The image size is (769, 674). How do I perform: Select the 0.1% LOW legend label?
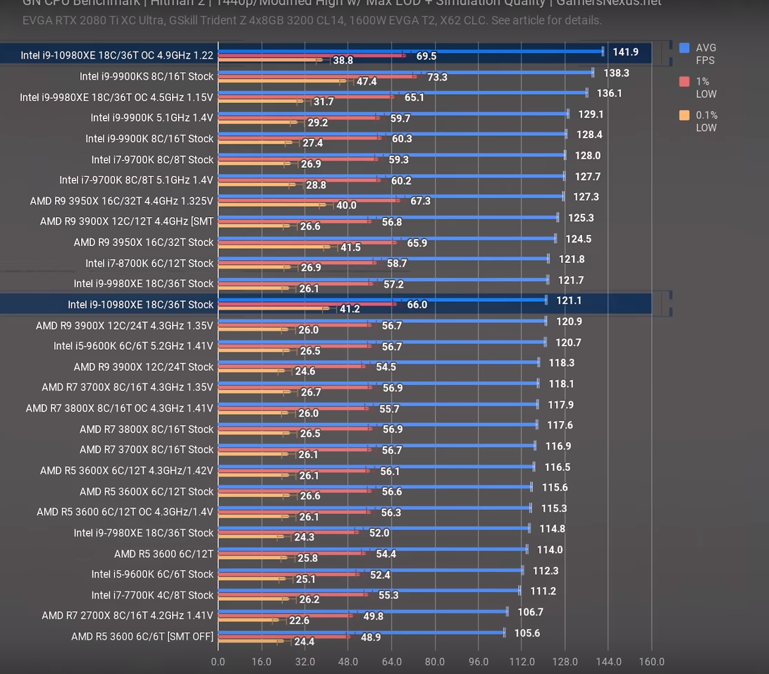coord(707,121)
